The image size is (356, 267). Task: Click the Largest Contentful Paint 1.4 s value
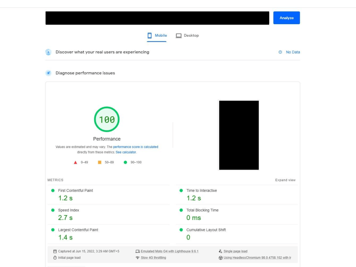click(x=66, y=237)
